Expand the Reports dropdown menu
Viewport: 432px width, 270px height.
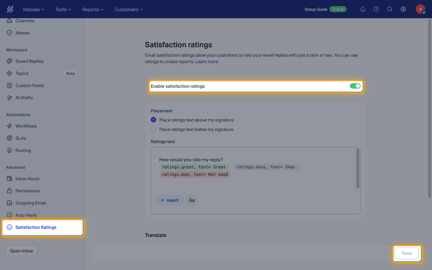(93, 9)
